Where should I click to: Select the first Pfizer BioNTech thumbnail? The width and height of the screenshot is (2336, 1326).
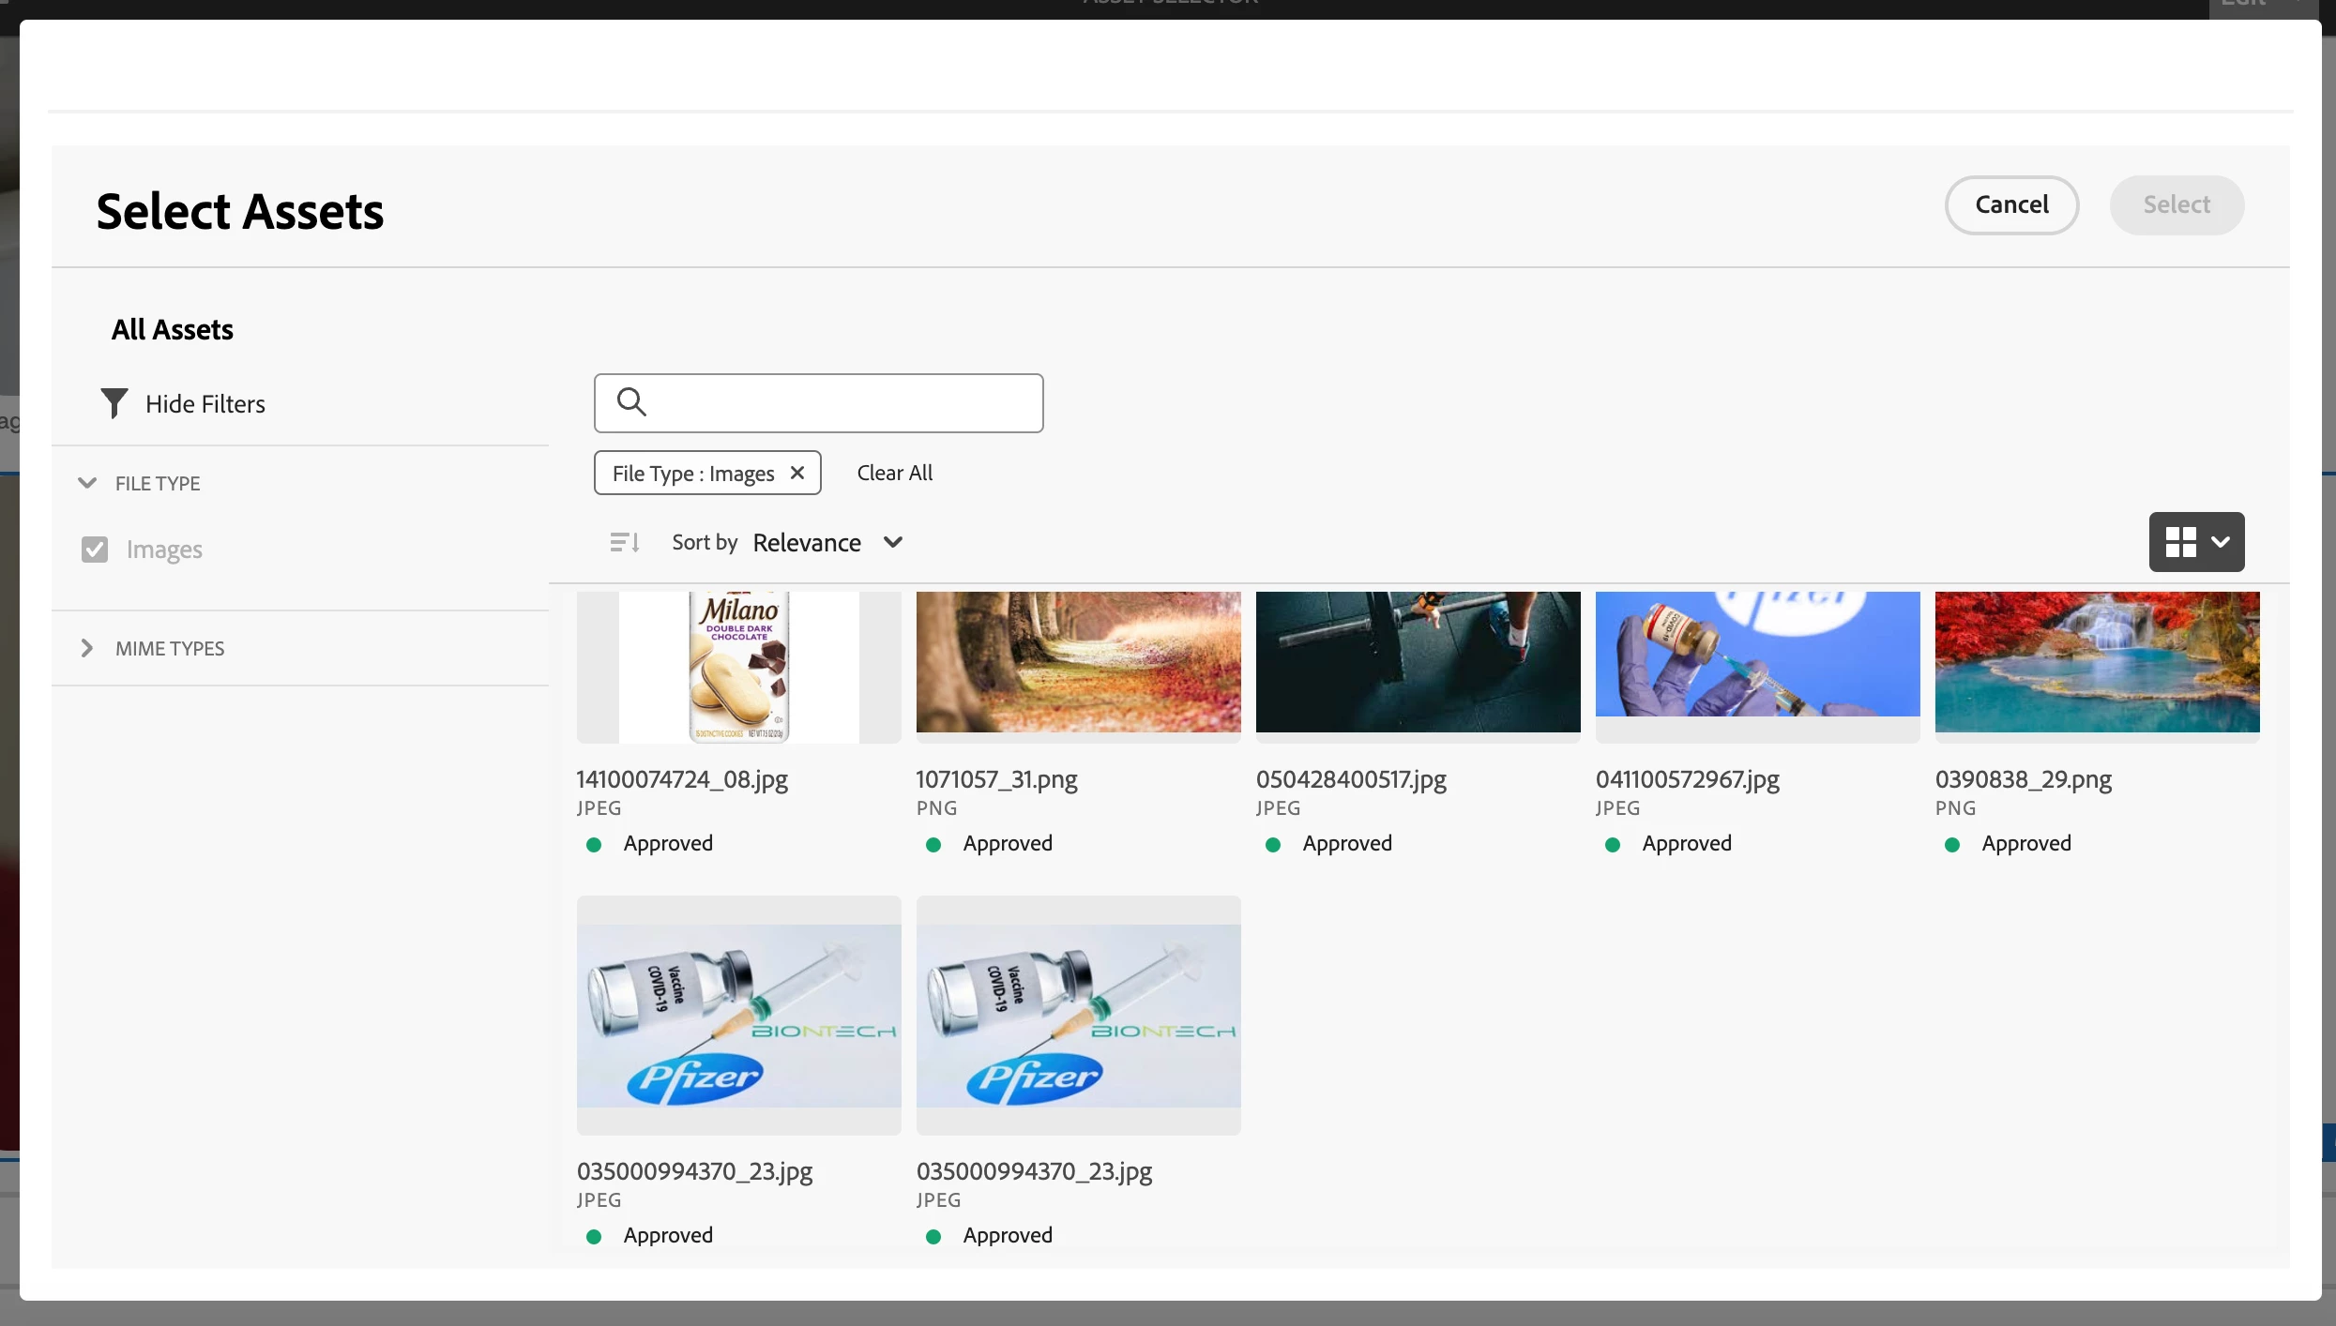[738, 1016]
